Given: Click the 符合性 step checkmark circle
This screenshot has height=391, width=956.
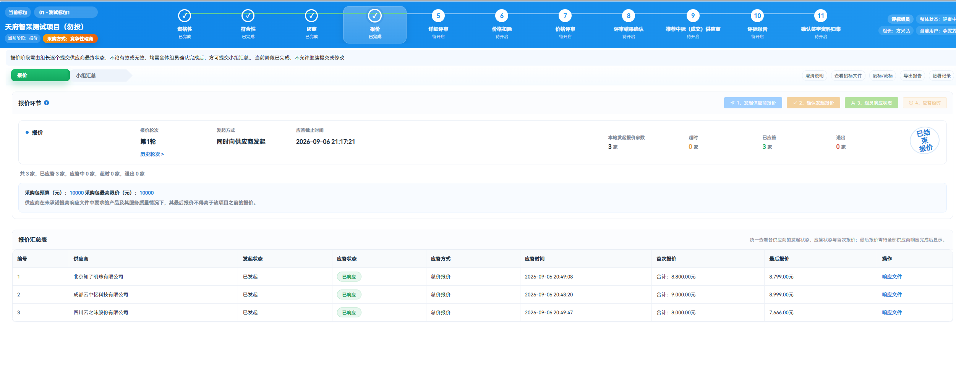Looking at the screenshot, I should [248, 16].
